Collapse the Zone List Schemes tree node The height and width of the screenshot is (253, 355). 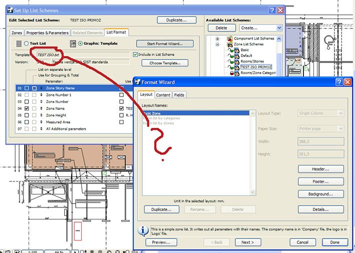pyautogui.click(x=217, y=44)
